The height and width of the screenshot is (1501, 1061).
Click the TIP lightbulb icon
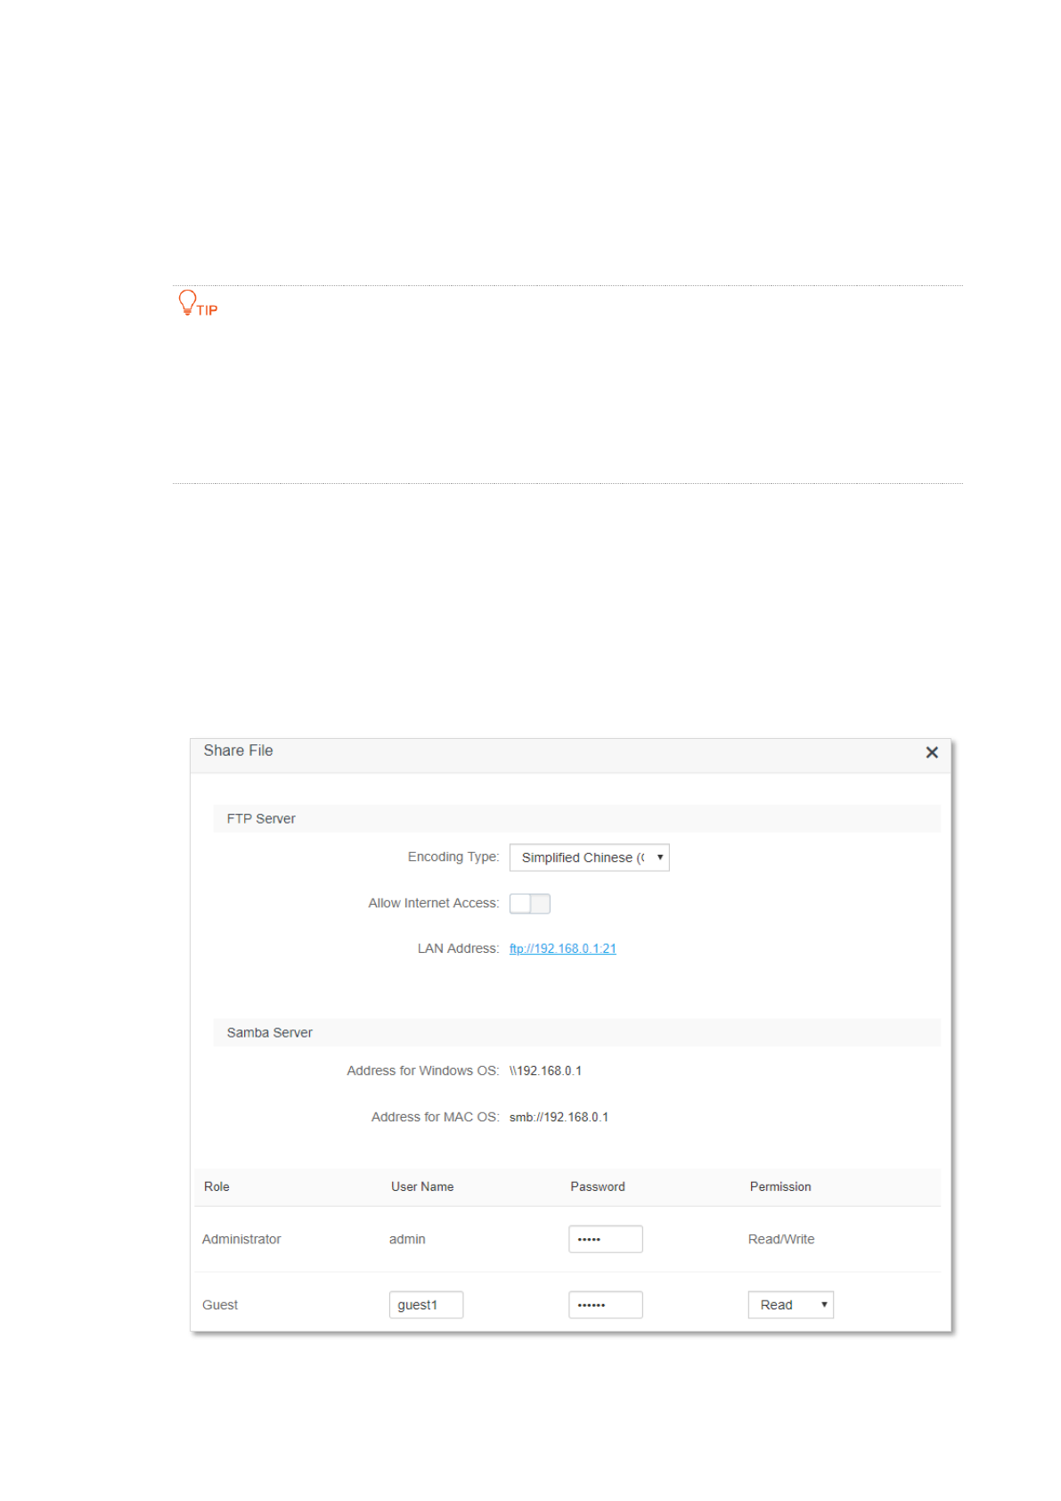187,302
